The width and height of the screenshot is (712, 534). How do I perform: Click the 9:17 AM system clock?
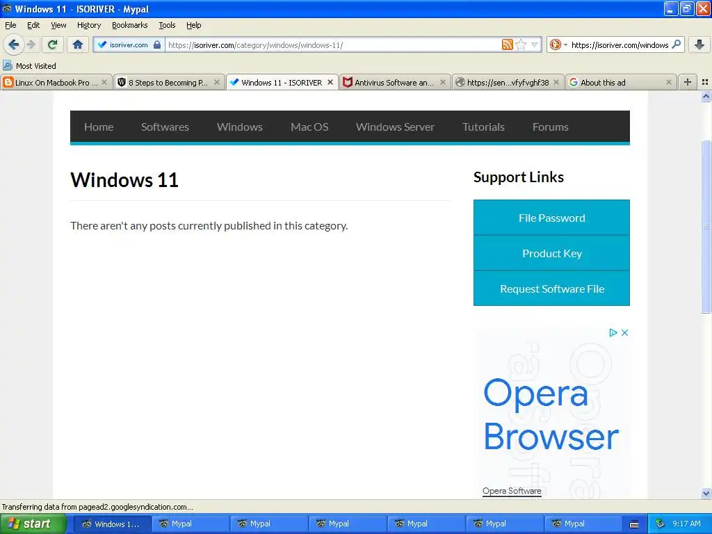(x=686, y=524)
